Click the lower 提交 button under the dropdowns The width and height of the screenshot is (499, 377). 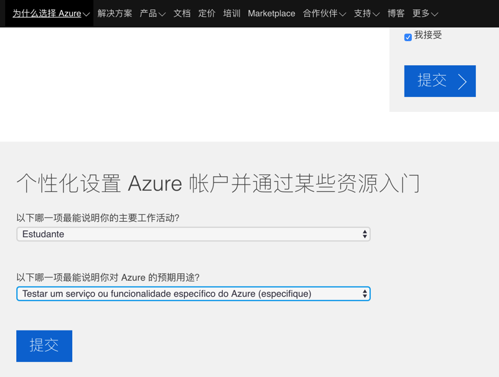tap(44, 346)
